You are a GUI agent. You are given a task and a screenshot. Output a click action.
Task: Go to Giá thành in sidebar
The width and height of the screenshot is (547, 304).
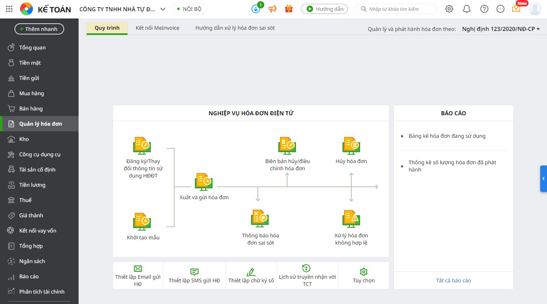click(x=39, y=215)
